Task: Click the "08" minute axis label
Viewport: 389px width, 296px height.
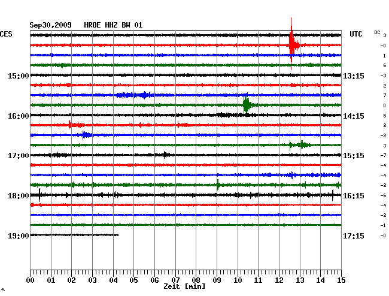Action: pos(196,280)
